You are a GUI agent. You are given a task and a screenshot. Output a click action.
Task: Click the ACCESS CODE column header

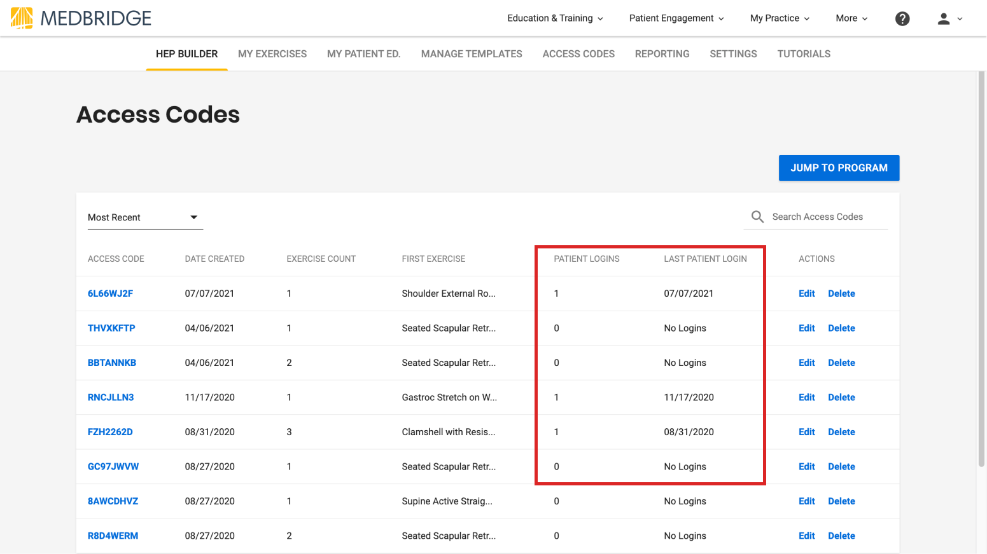point(116,259)
